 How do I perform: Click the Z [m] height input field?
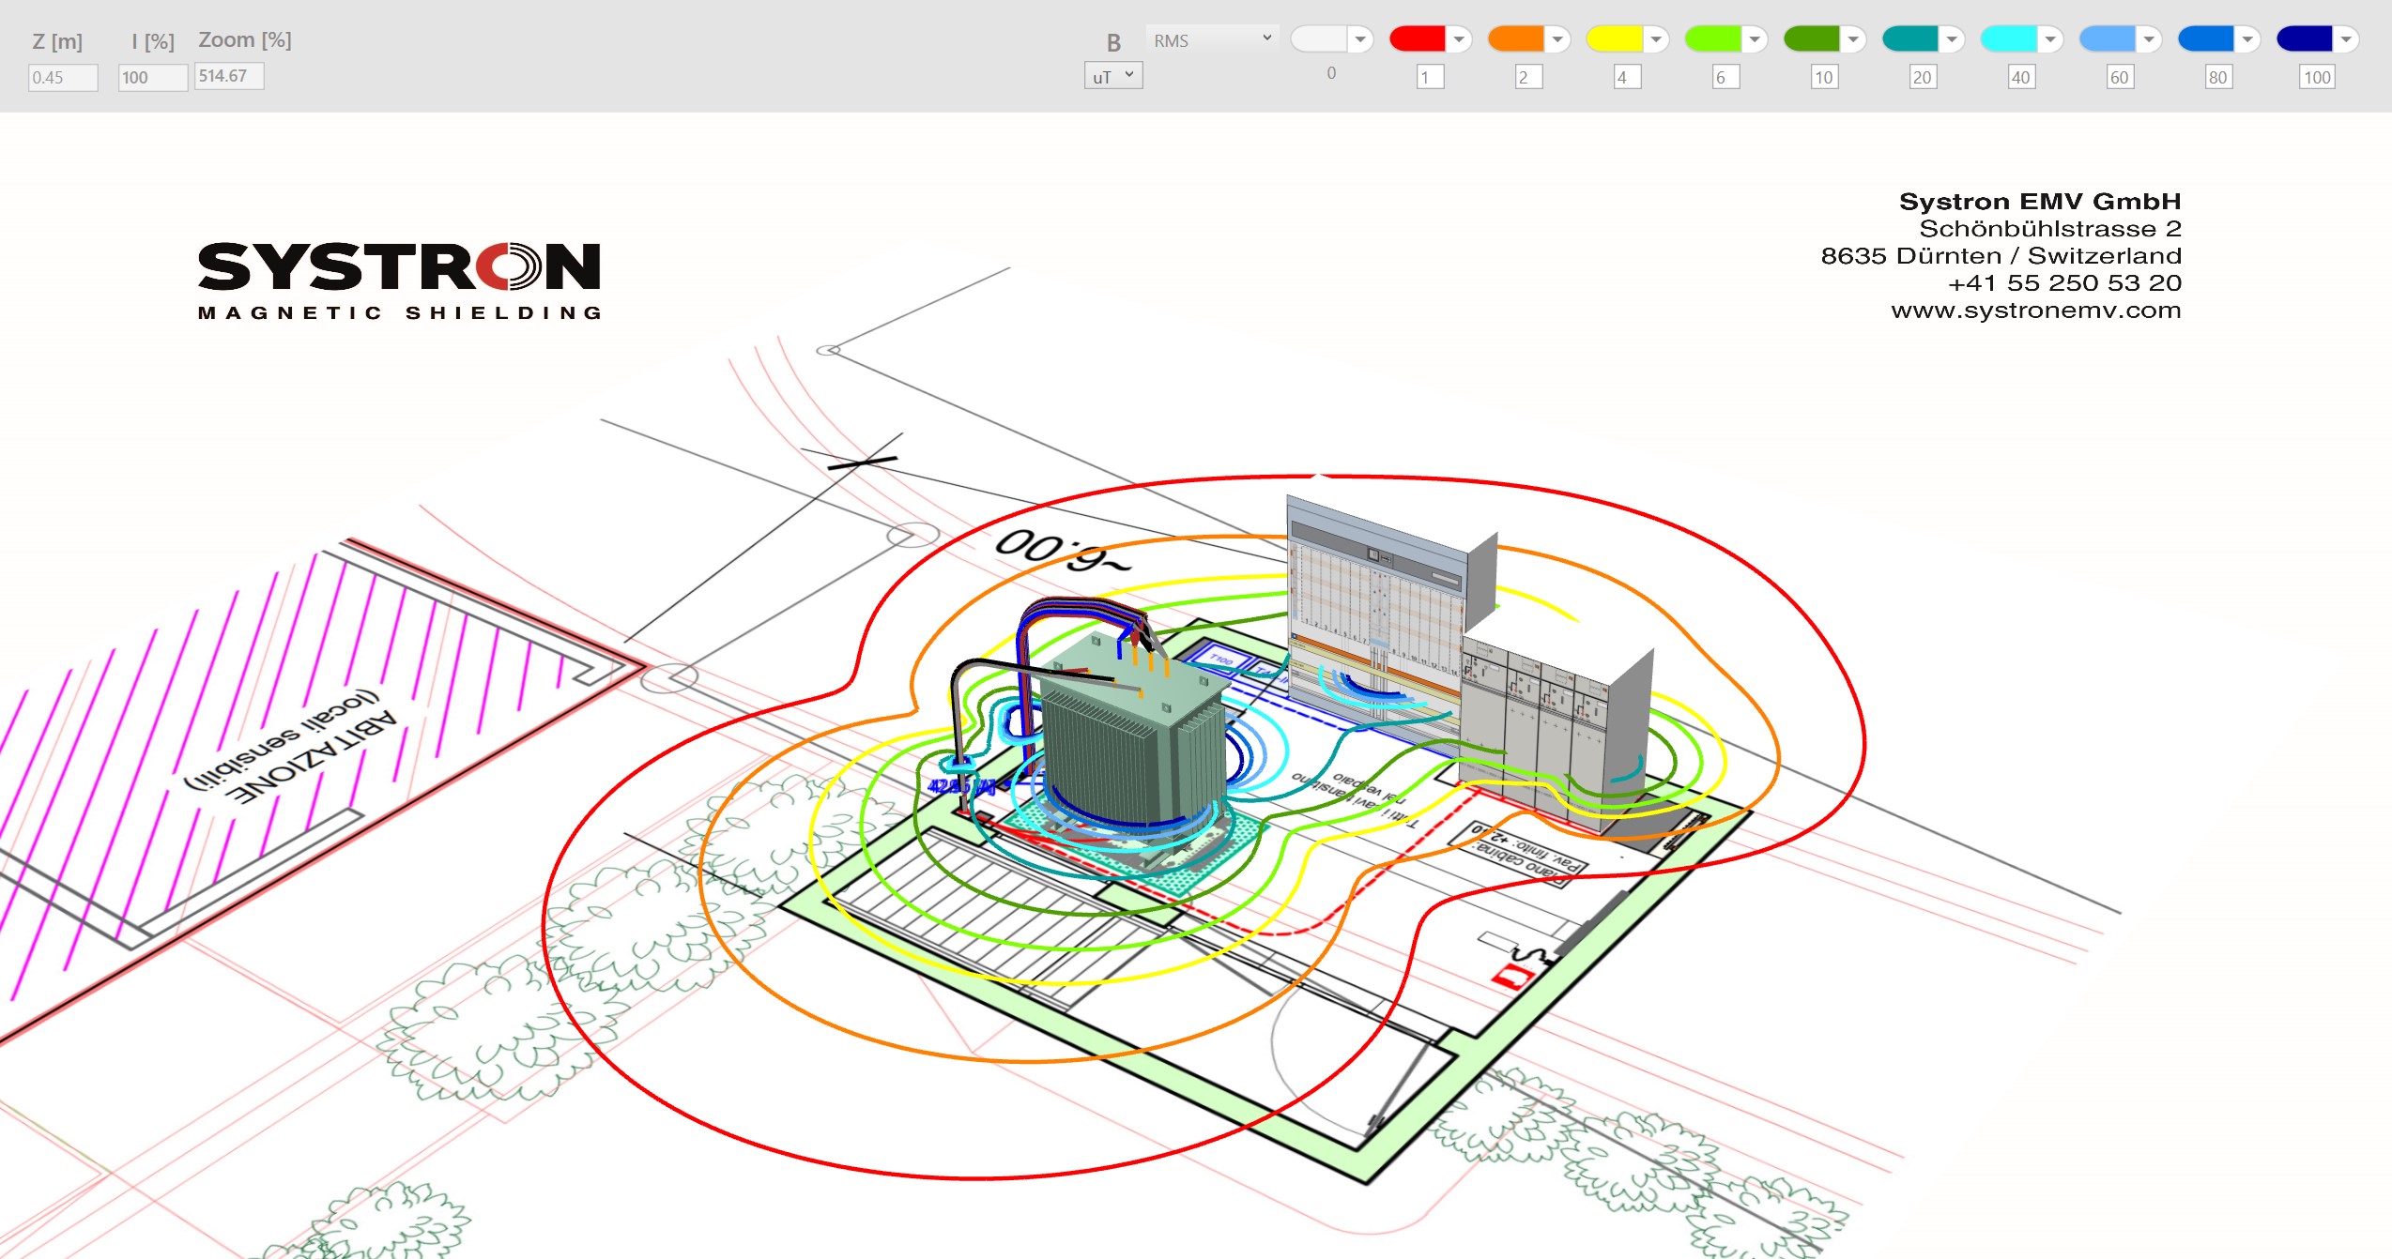(62, 77)
